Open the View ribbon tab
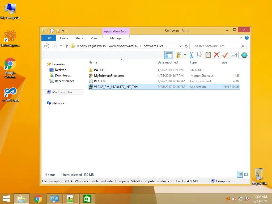 (94, 38)
